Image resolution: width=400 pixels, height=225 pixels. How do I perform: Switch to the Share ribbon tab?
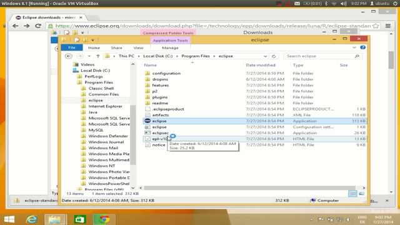116,47
